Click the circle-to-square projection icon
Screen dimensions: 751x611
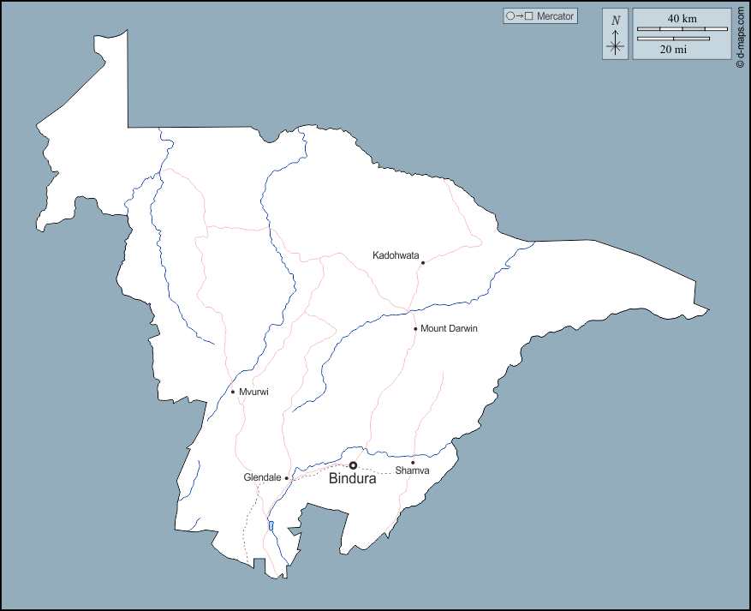click(x=519, y=16)
